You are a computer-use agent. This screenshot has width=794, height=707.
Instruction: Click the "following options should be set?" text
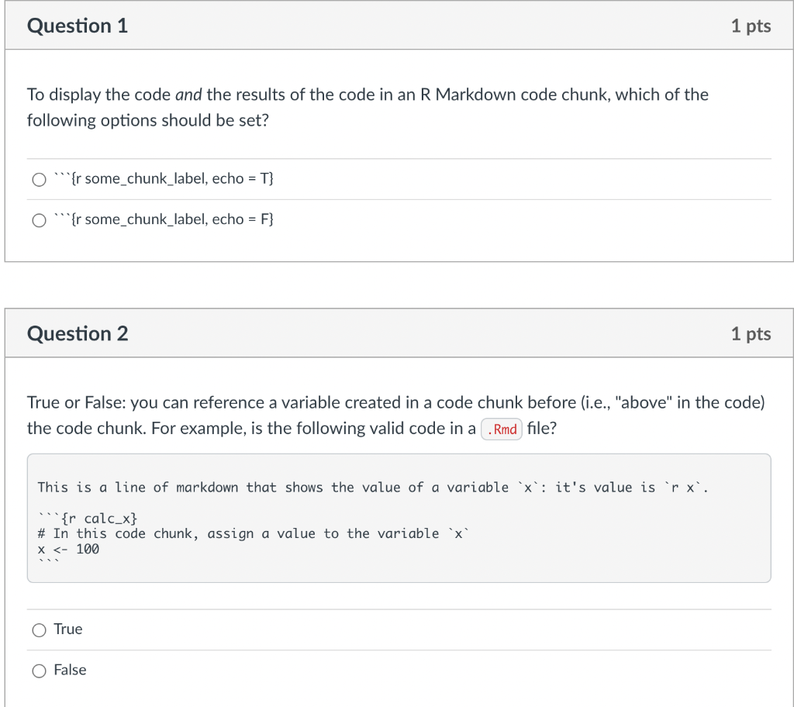coord(148,121)
